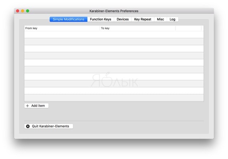228x159 pixels.
Task: Minimize the window with yellow button
Action: click(x=22, y=11)
